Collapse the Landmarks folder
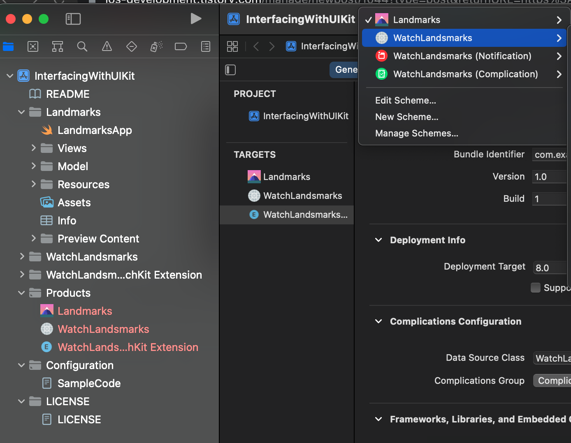Screen dimensions: 571x443 tap(21, 112)
